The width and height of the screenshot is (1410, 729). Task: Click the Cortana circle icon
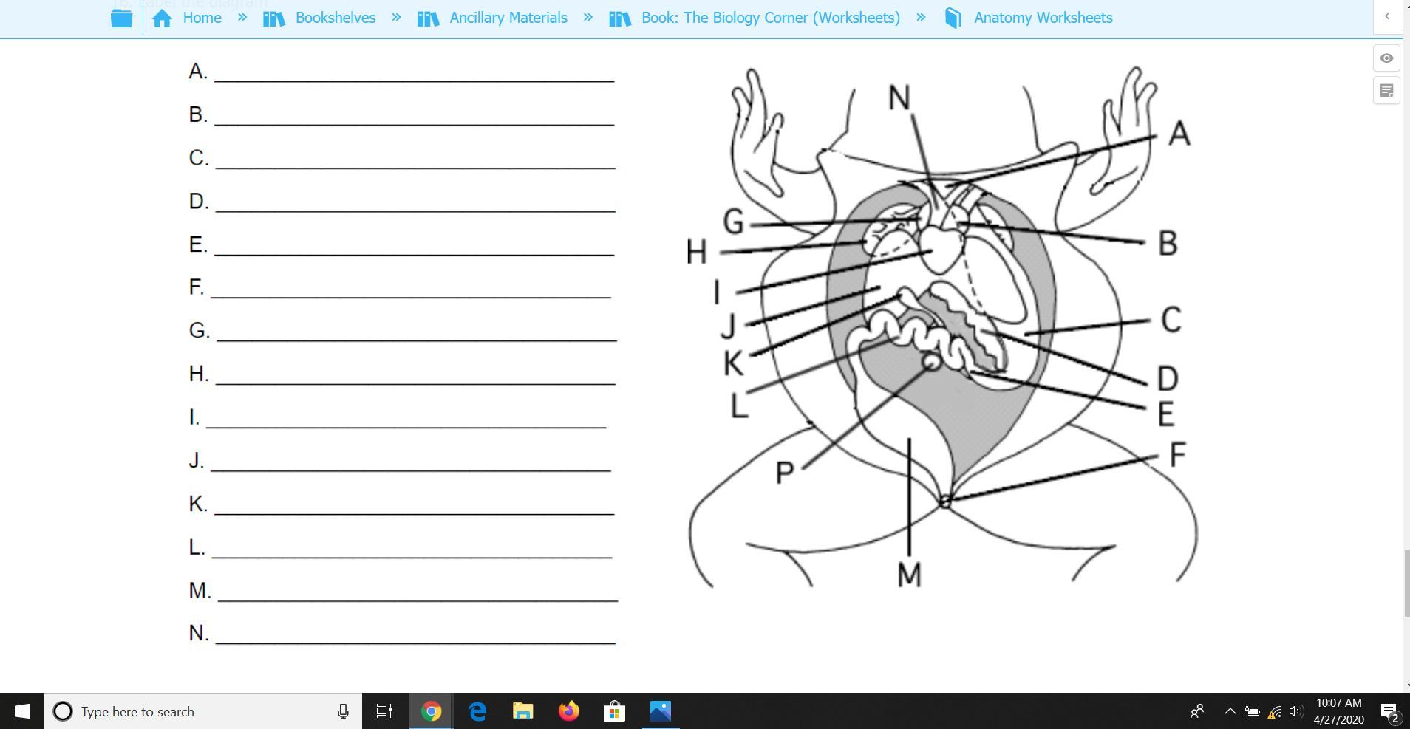pos(63,711)
